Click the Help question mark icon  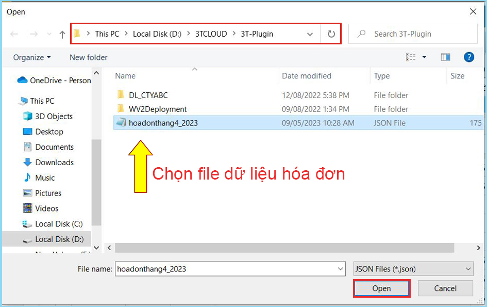click(x=468, y=57)
